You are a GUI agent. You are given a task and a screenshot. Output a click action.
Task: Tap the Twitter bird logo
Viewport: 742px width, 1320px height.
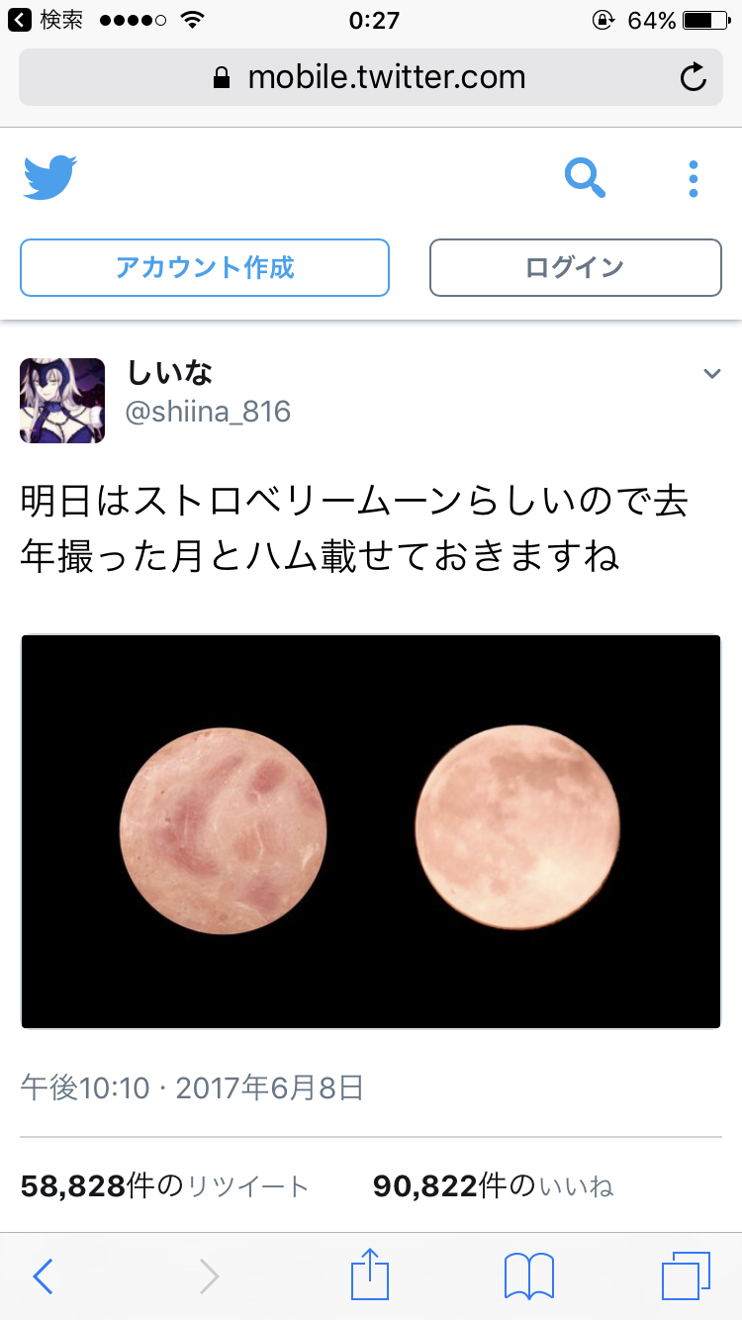50,178
